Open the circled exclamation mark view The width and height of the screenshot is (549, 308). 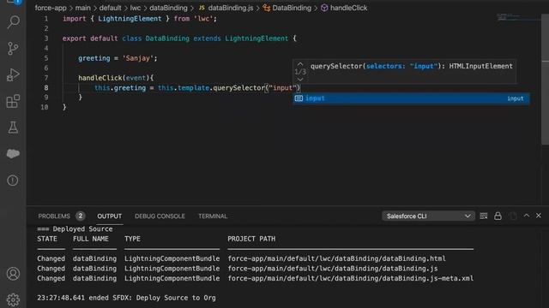13,181
